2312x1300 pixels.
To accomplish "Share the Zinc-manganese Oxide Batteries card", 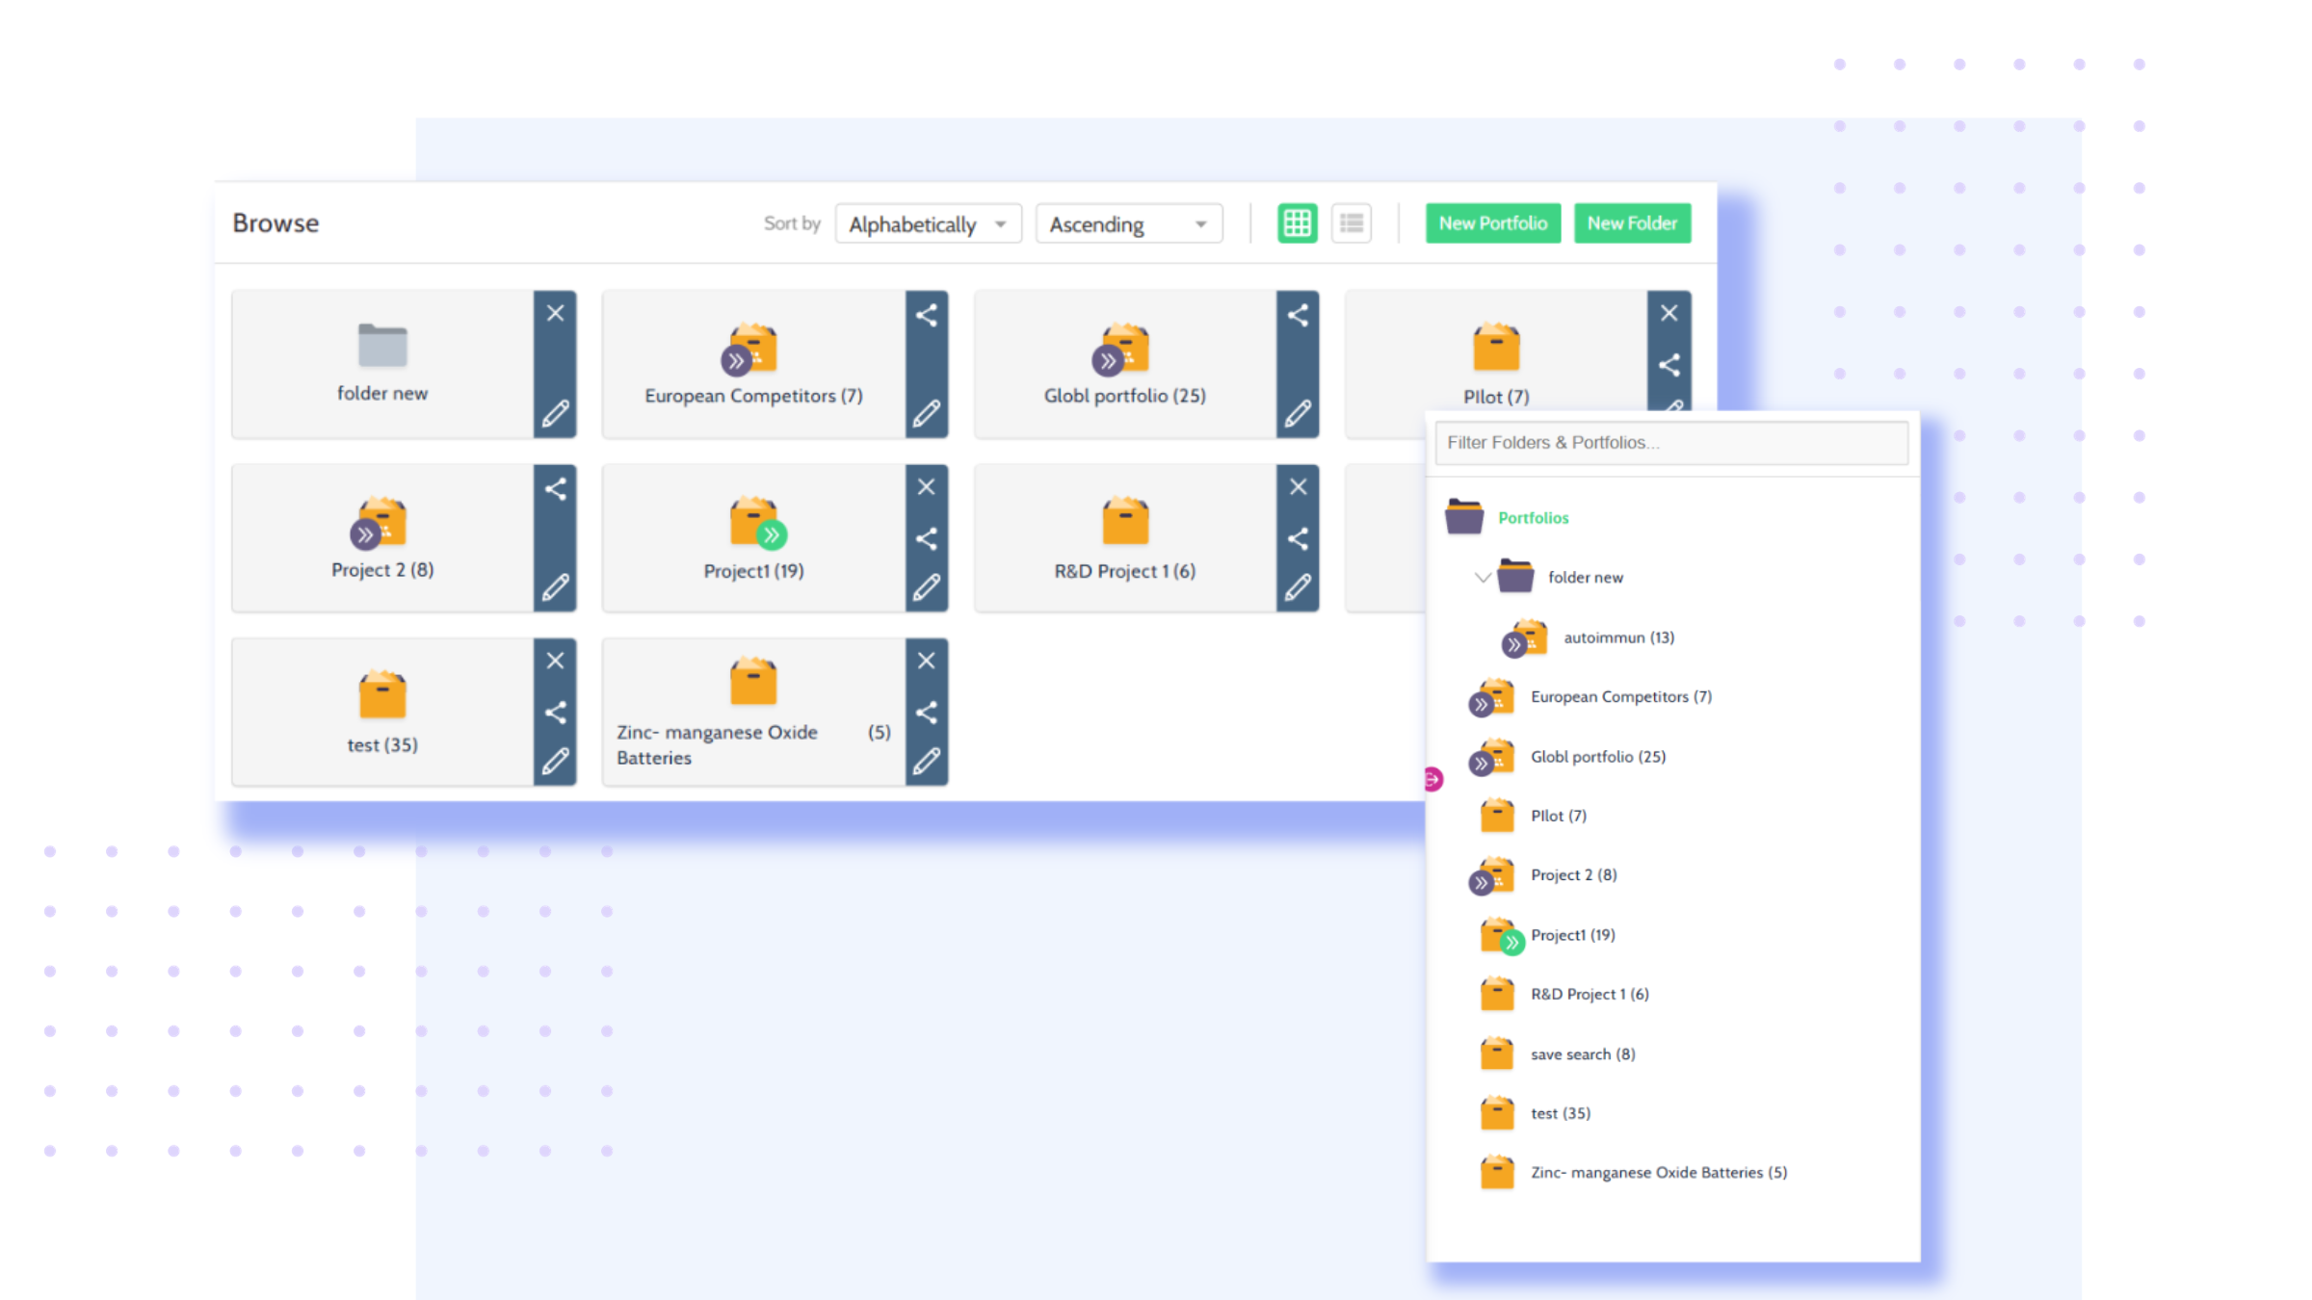I will (926, 713).
